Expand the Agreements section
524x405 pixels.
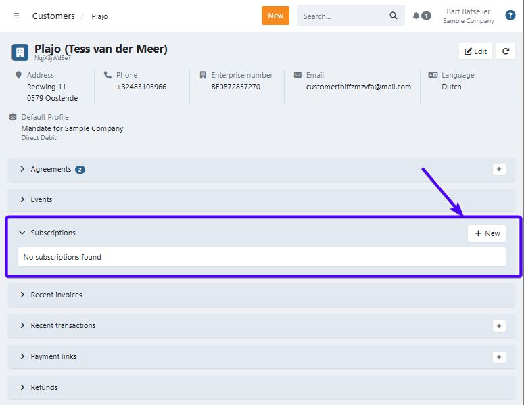pyautogui.click(x=51, y=169)
